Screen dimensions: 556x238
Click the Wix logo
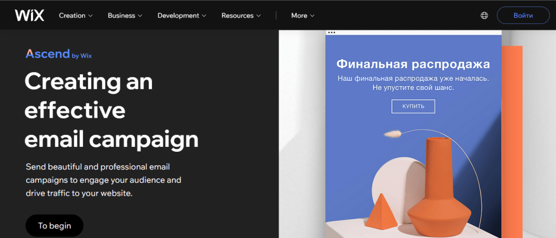point(29,16)
